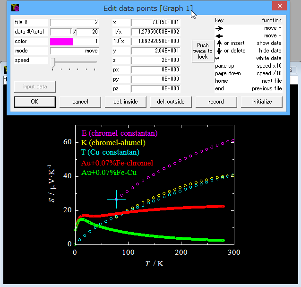Click the T / K axis label

[155, 264]
